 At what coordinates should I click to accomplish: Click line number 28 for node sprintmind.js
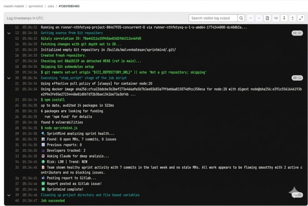coord(17,128)
